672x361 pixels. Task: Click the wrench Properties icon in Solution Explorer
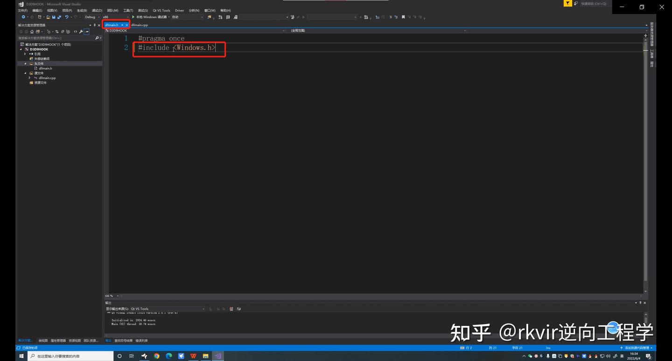[81, 31]
